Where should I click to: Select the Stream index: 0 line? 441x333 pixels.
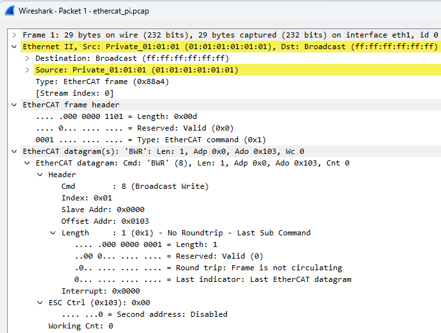[74, 93]
